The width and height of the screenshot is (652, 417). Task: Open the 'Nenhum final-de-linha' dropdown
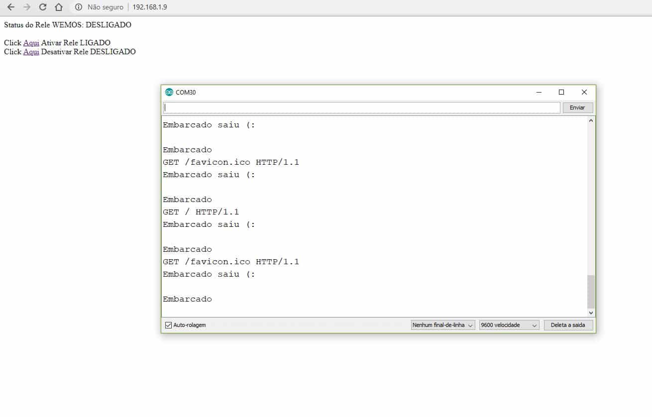[x=443, y=325]
